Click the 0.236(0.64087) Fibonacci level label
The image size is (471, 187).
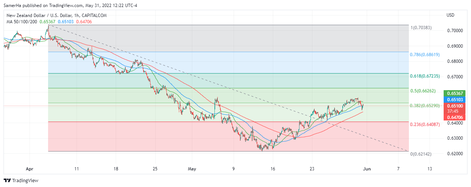tap(424, 125)
